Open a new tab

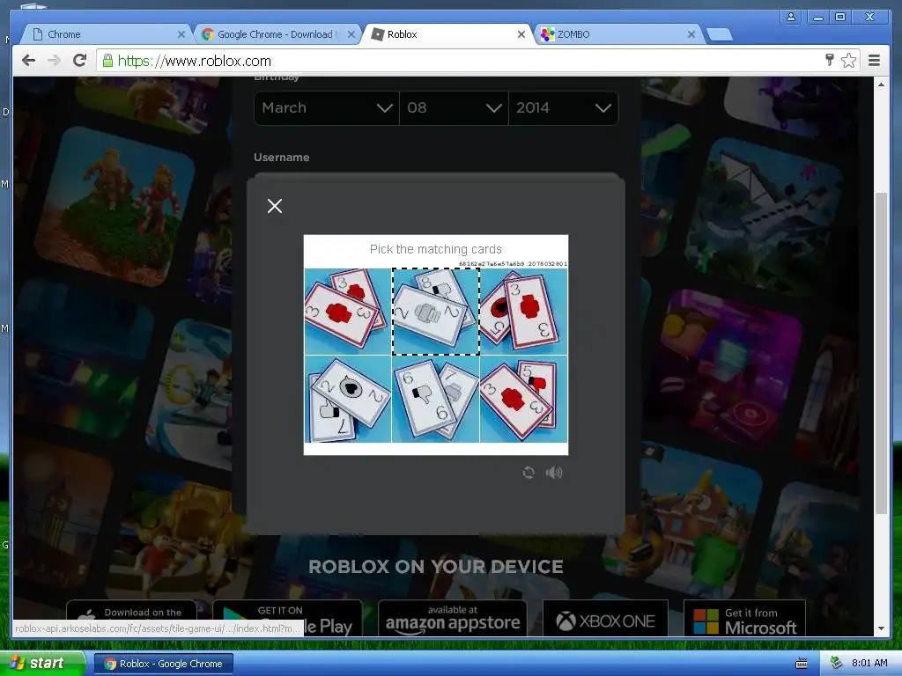coord(719,35)
